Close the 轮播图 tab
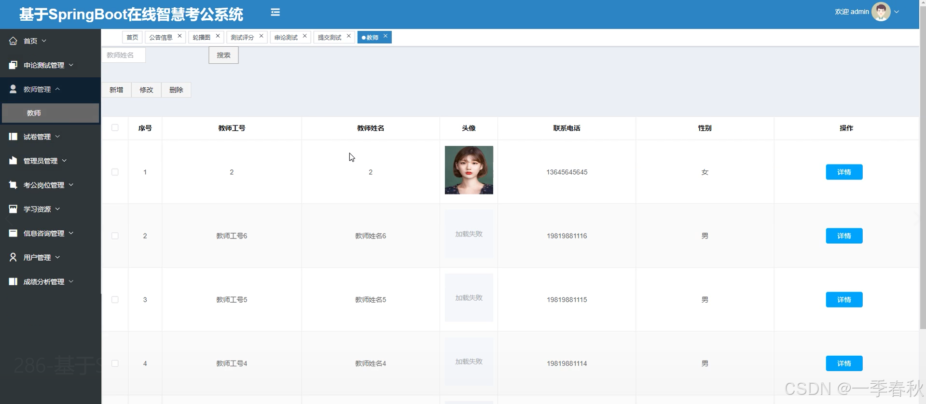Image resolution: width=926 pixels, height=404 pixels. coord(218,36)
